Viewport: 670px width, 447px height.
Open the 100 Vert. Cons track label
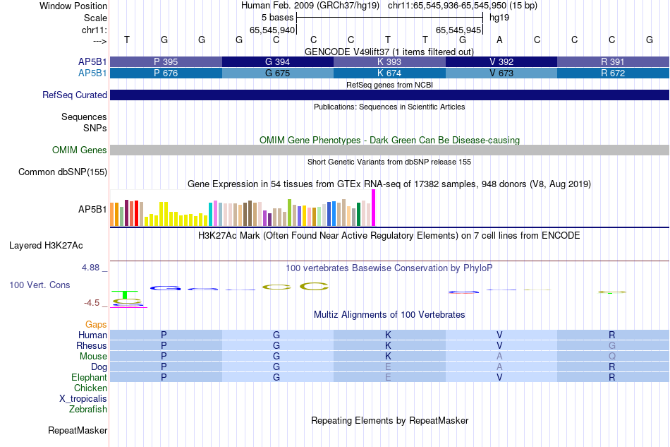pyautogui.click(x=39, y=285)
